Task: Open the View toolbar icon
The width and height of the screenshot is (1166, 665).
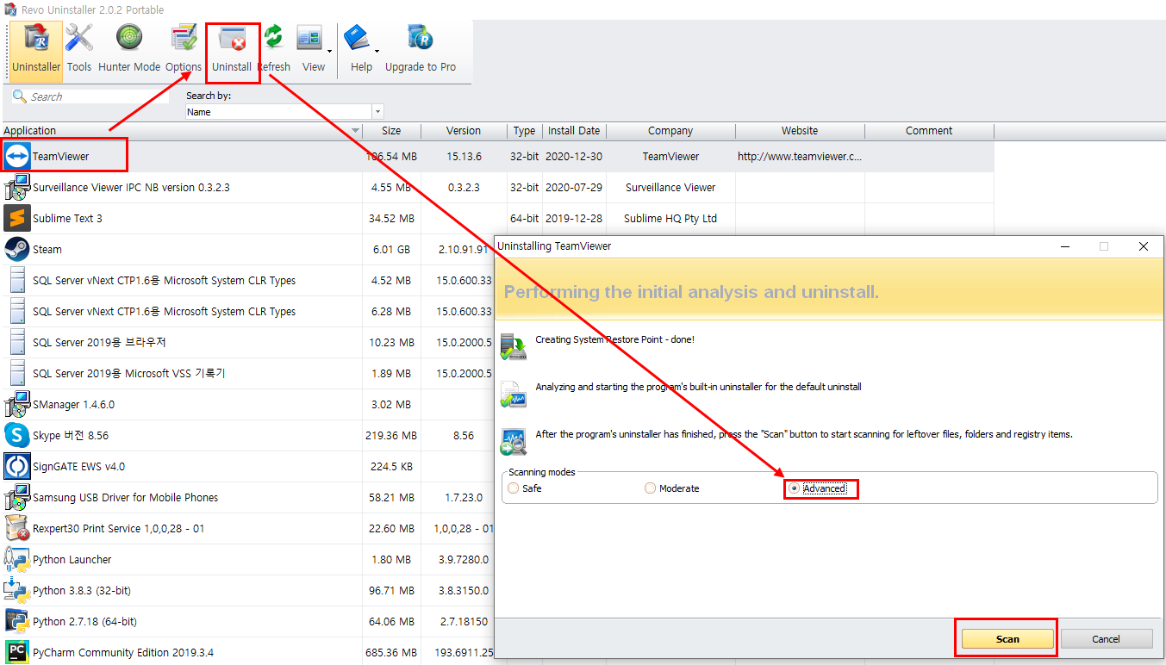Action: (309, 39)
